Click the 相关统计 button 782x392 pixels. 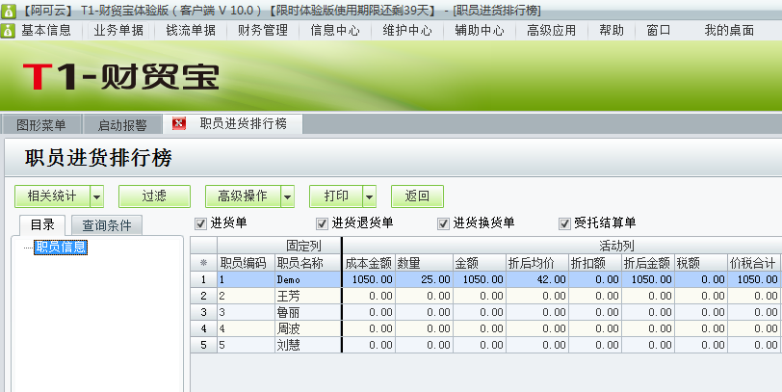tap(52, 196)
